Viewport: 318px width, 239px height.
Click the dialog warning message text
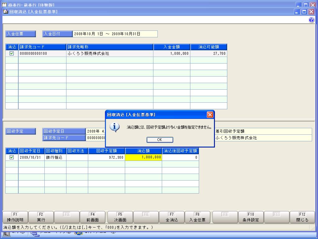(x=169, y=127)
